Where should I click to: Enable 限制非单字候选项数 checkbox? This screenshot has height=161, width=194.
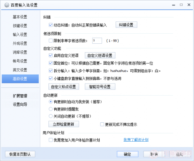tap(50, 41)
